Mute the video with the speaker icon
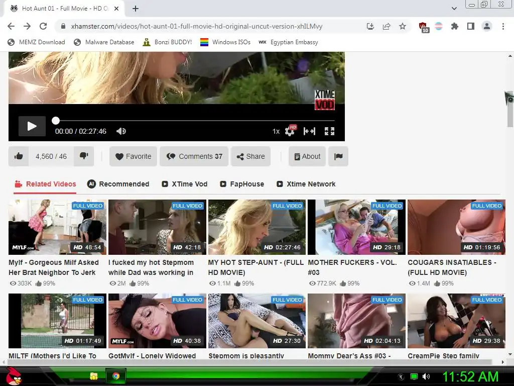Viewport: 514px width, 386px height. coord(121,131)
